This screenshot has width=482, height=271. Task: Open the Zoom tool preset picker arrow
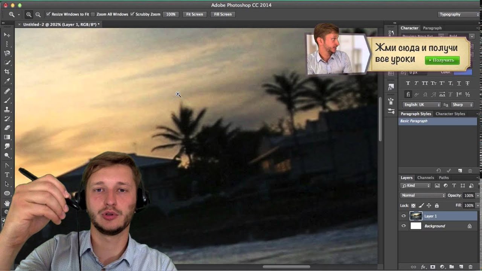tap(19, 14)
